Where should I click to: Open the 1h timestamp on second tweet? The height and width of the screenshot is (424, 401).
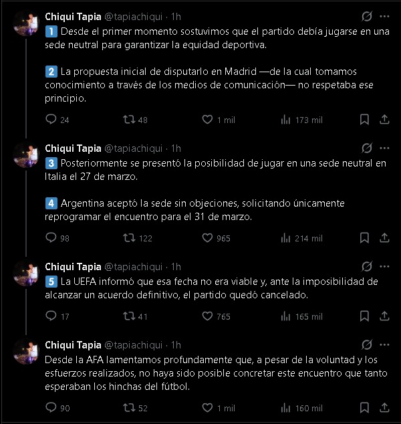pos(176,148)
